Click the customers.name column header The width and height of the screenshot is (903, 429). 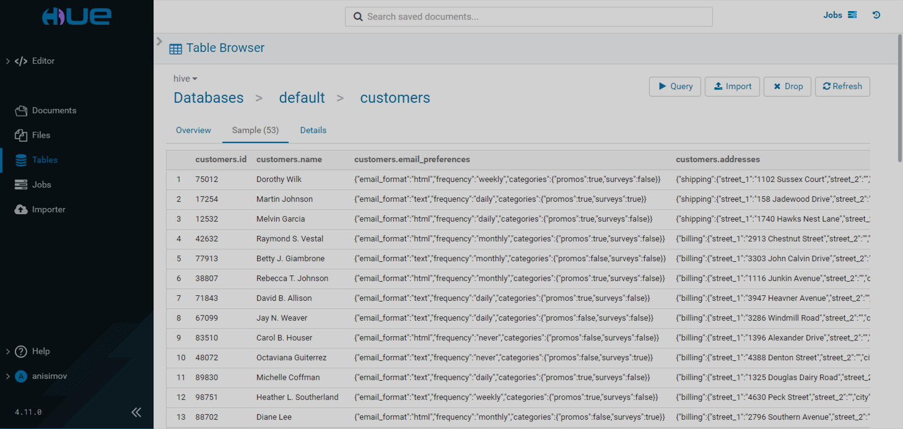(x=289, y=160)
